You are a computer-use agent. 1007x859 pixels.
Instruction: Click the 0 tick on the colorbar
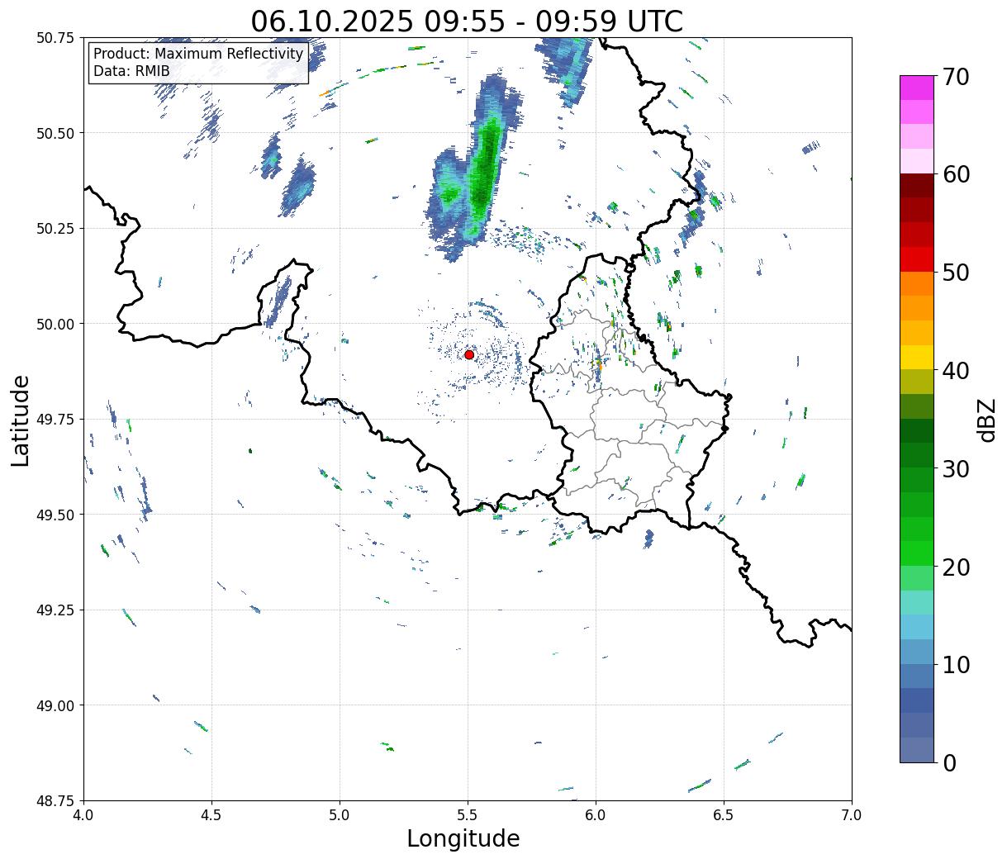[x=948, y=762]
